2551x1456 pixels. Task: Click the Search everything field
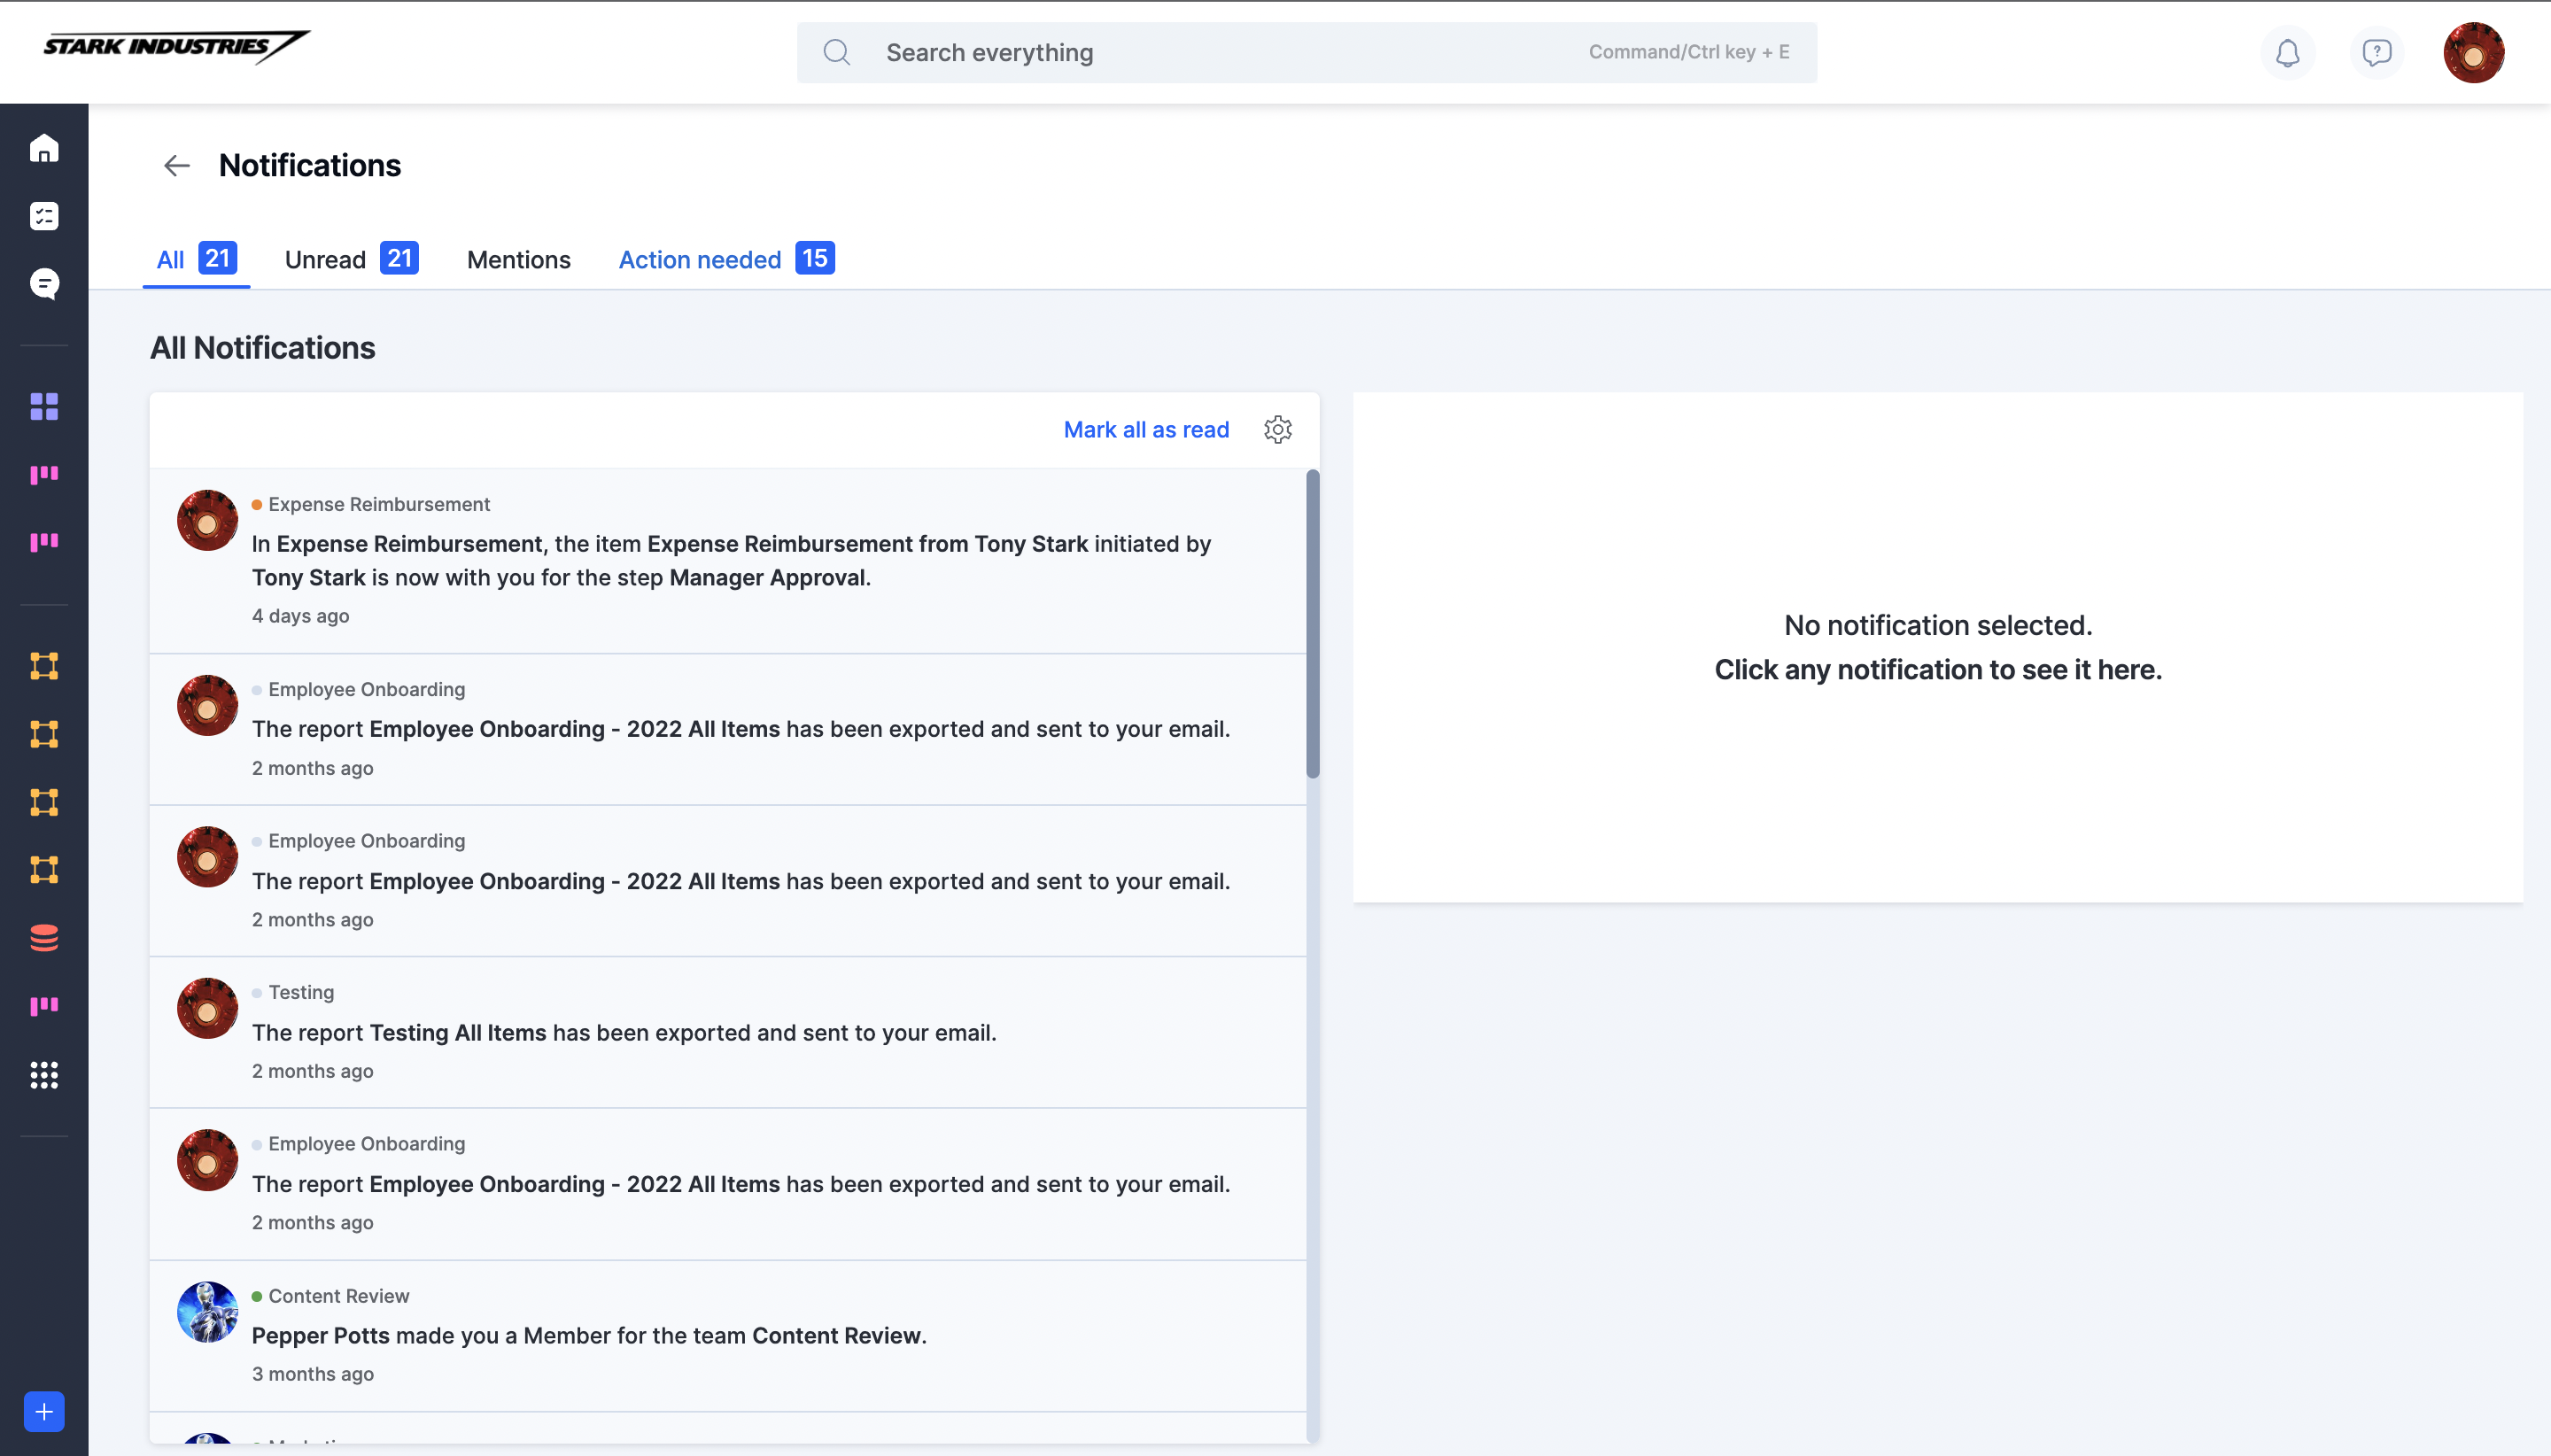coord(1307,52)
